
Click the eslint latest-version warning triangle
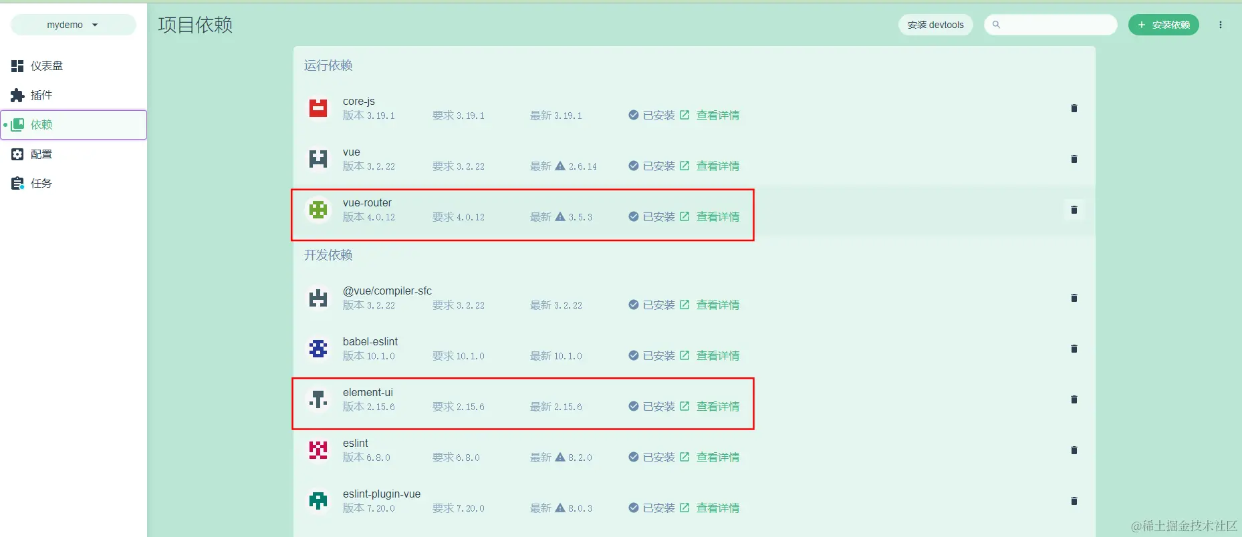click(x=560, y=457)
